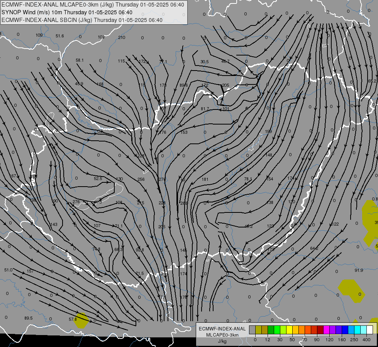Screen dimensions: 378x347
Task: Click the legend tick label '250'
Action: 354,340
